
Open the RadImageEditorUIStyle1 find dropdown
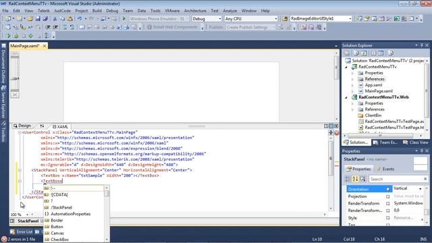(x=350, y=19)
